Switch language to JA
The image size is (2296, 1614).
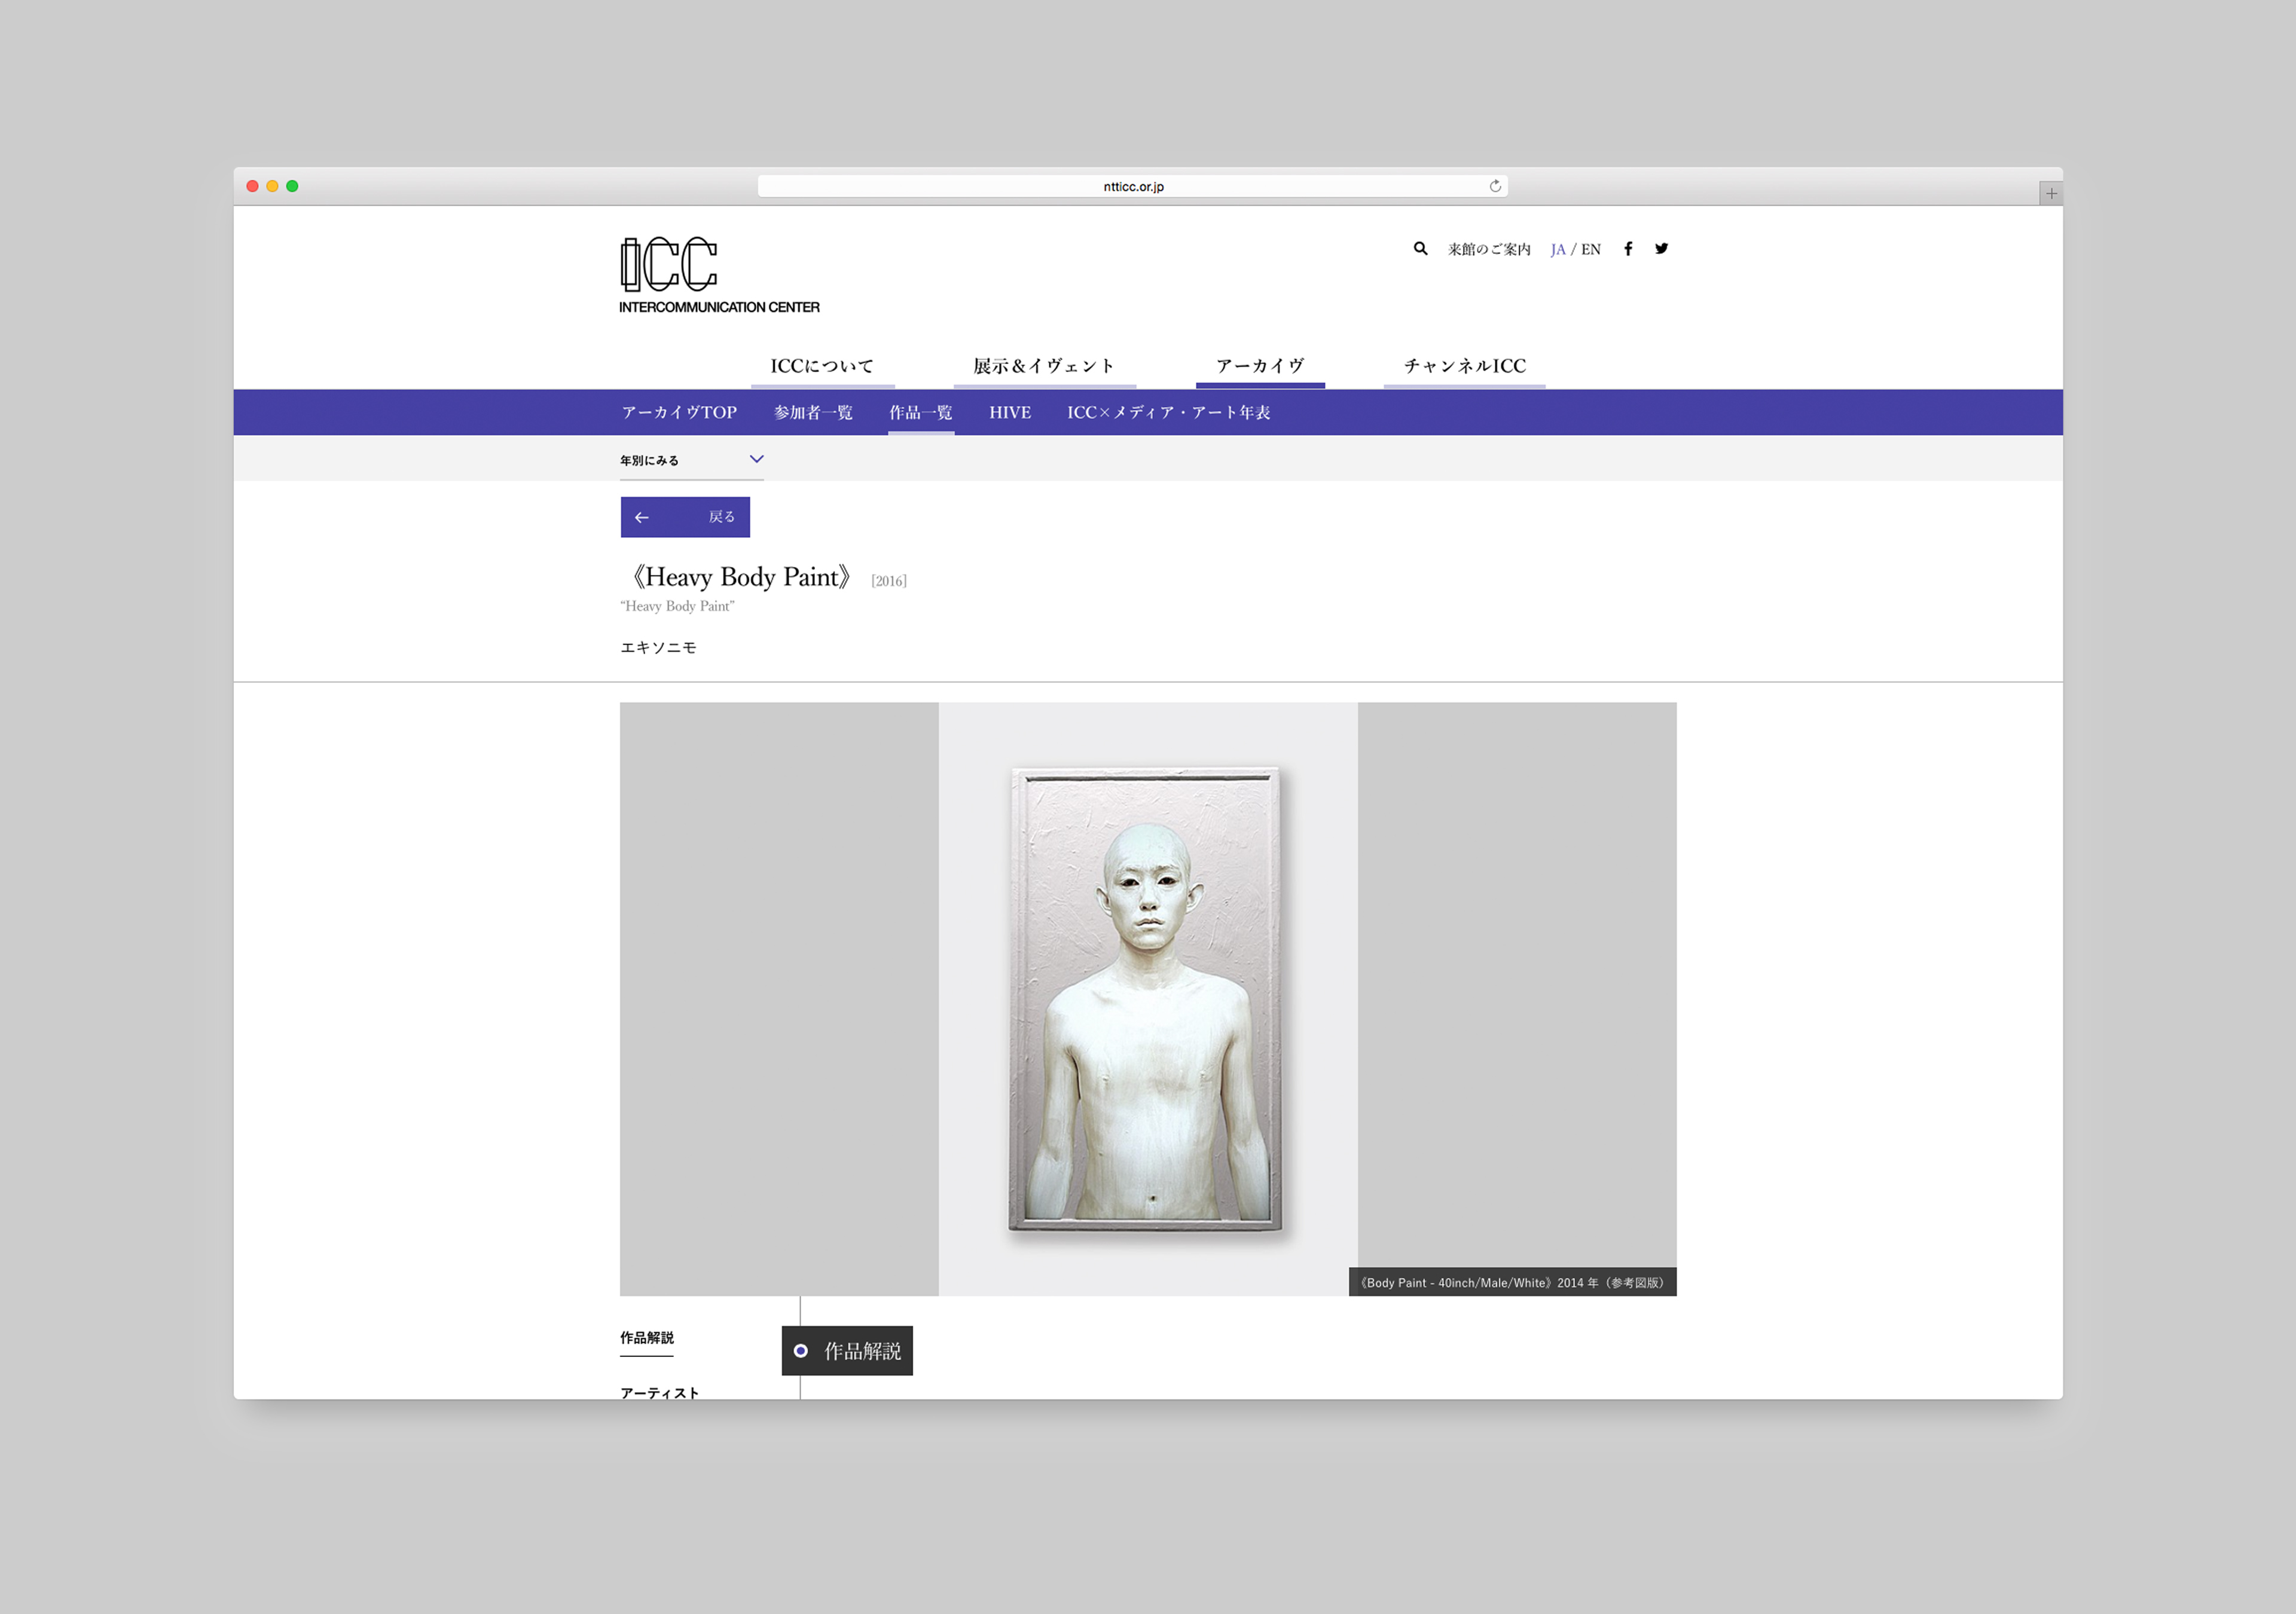pyautogui.click(x=1558, y=249)
